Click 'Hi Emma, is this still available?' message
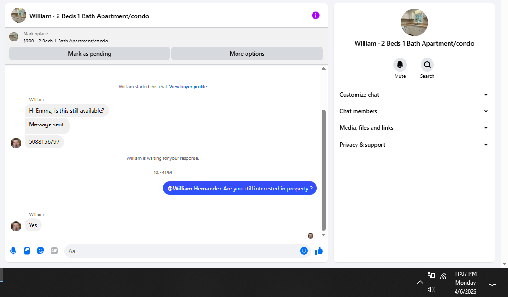 [67, 111]
